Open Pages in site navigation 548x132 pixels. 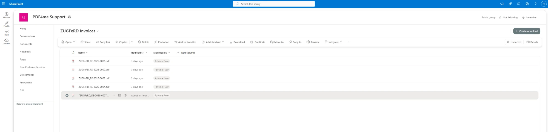click(x=23, y=60)
